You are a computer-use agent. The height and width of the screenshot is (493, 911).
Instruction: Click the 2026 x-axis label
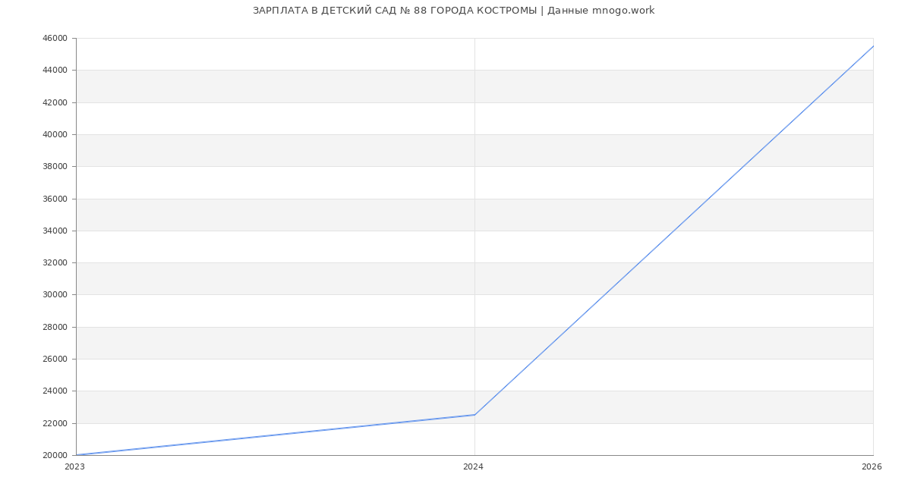pos(872,467)
